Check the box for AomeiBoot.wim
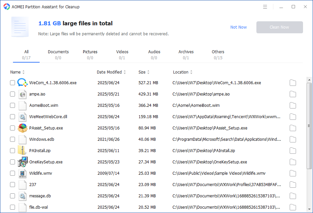Image resolution: width=313 pixels, height=213 pixels. click(x=12, y=105)
